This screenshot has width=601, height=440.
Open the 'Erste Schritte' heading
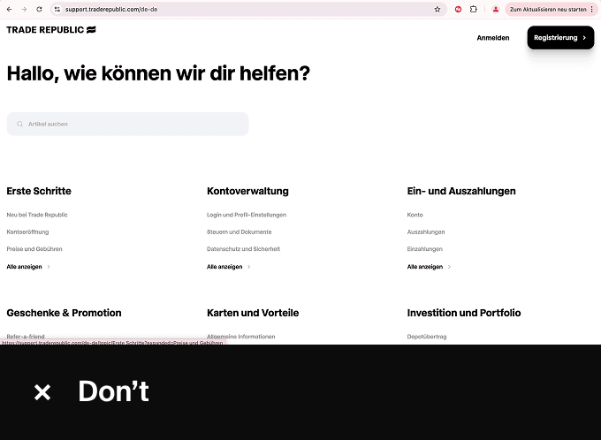[x=39, y=191]
